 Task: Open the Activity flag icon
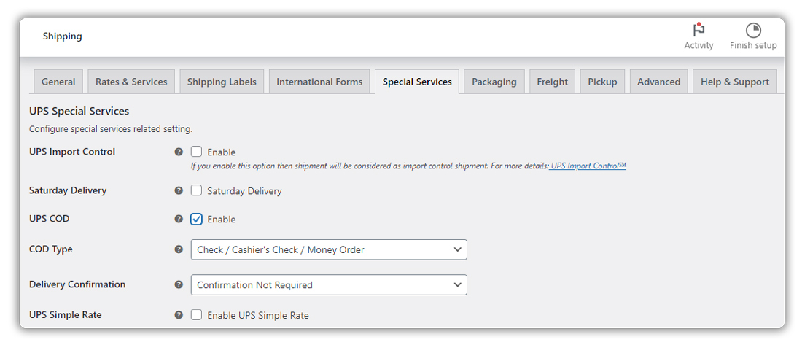(698, 30)
